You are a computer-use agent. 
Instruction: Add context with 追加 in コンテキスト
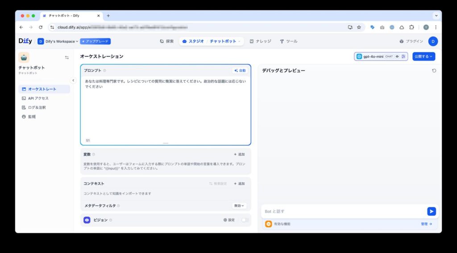tap(239, 184)
